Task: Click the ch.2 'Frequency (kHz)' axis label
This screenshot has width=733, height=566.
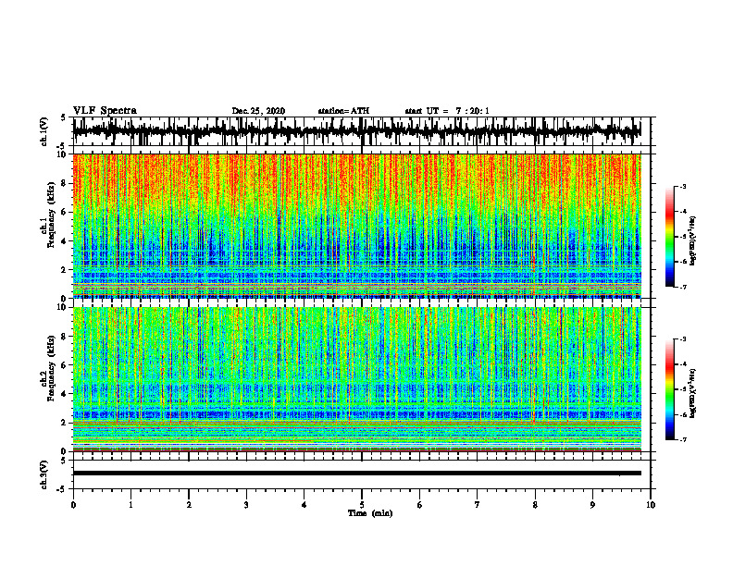Action: 50,368
